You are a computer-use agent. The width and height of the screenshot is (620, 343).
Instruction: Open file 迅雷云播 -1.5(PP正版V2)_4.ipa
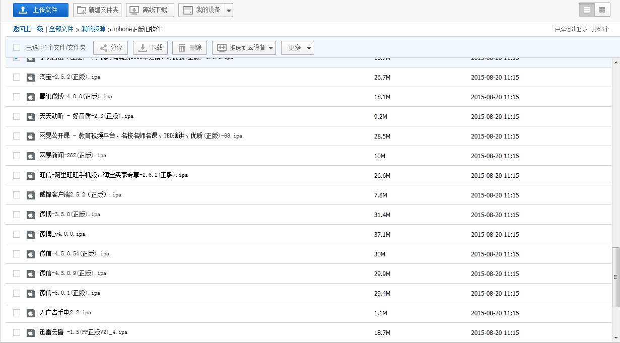click(84, 332)
